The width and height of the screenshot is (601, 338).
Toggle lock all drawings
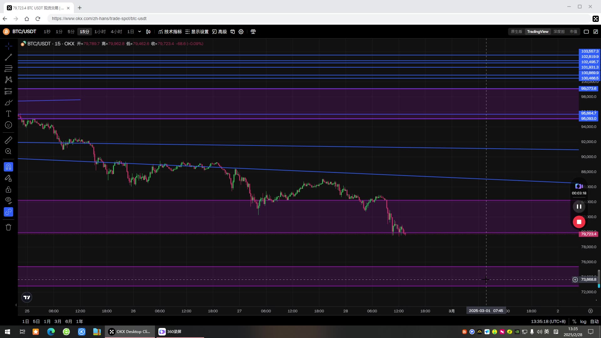click(8, 190)
